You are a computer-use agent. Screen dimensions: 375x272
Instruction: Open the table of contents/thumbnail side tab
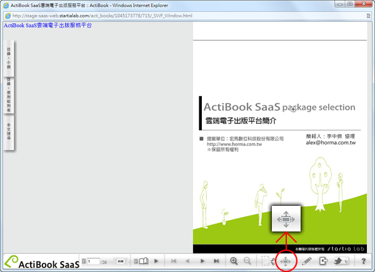9,58
